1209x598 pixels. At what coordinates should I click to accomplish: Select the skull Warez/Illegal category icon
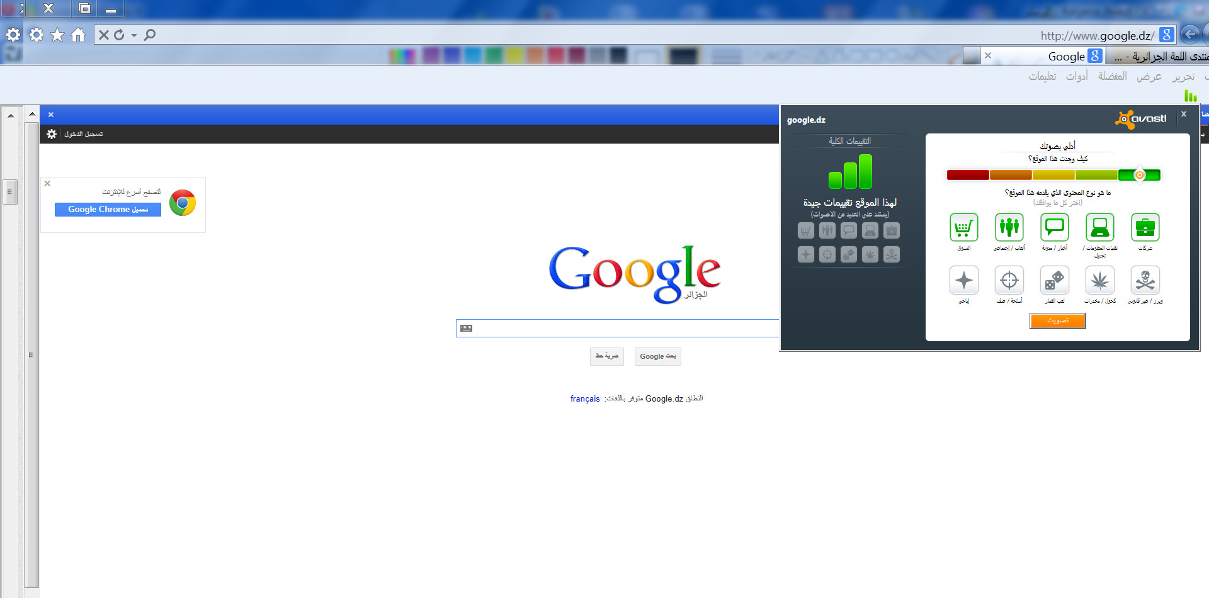(x=1145, y=281)
